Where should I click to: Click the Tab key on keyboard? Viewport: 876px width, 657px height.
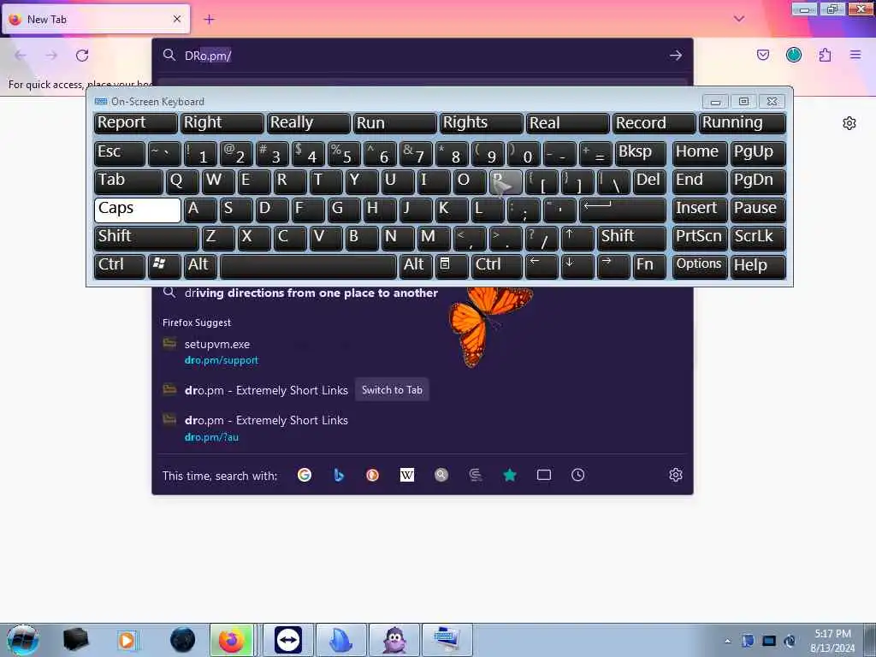[x=128, y=181]
